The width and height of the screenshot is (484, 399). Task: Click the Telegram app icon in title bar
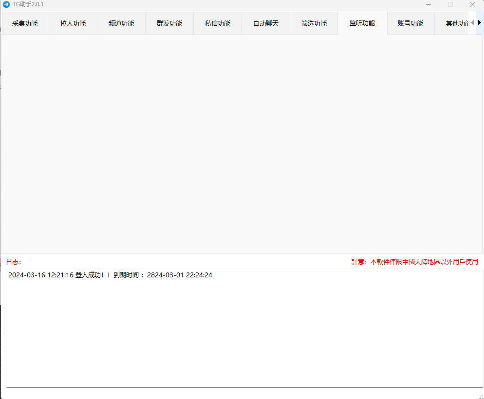[6, 4]
